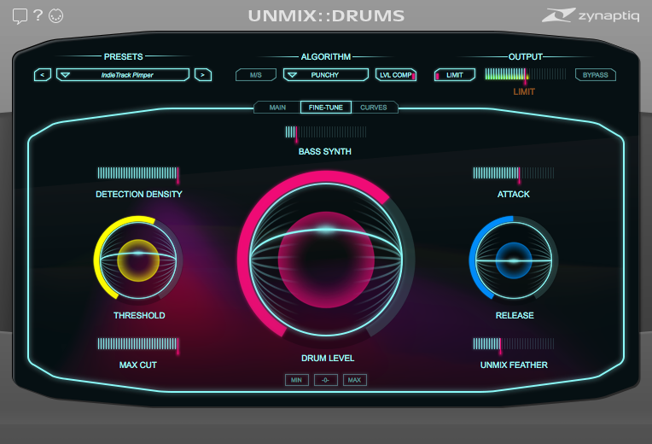Click the question mark help icon
The height and width of the screenshot is (444, 652).
tap(38, 15)
